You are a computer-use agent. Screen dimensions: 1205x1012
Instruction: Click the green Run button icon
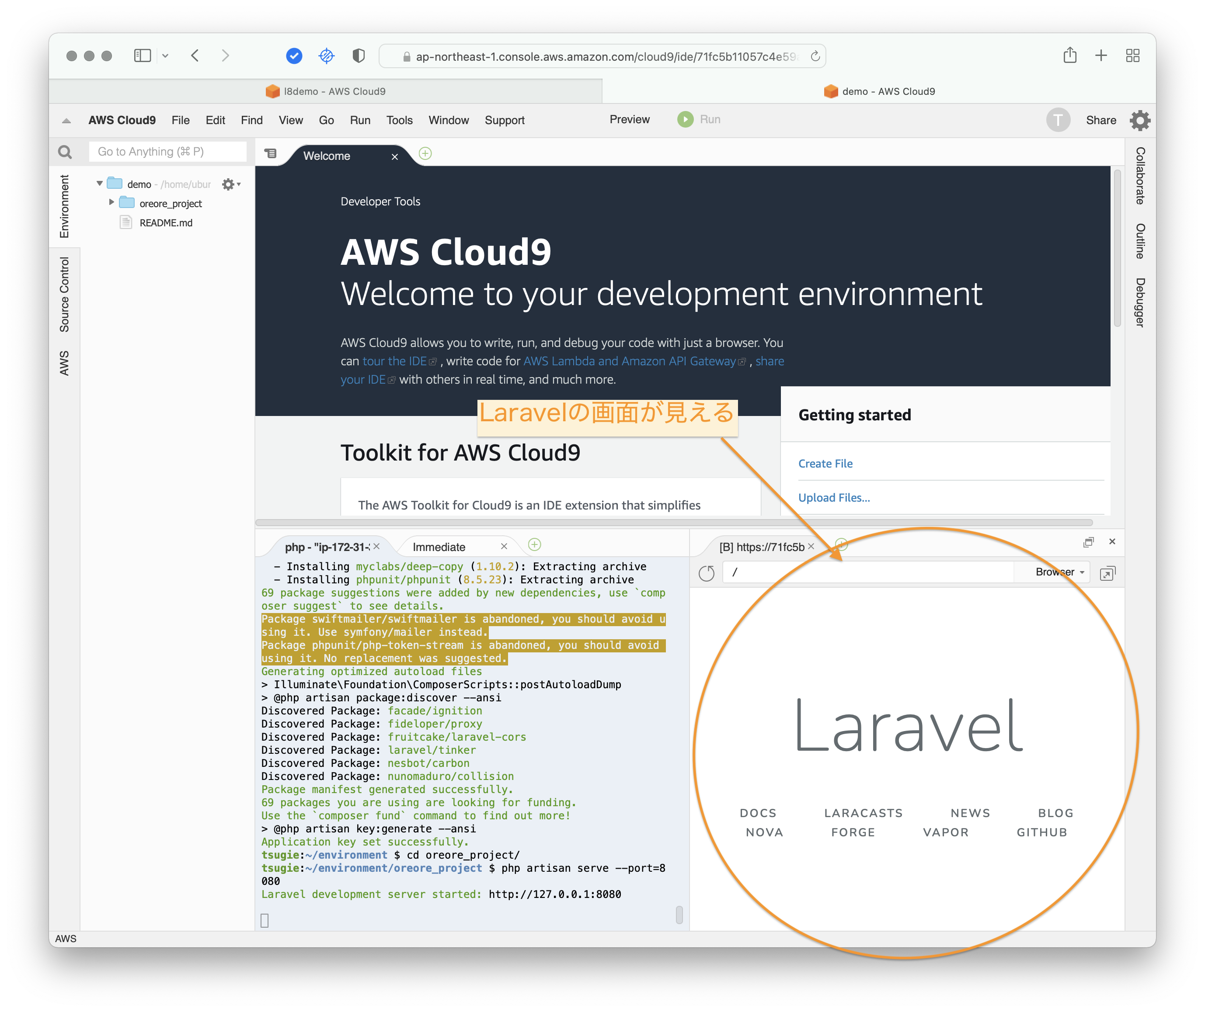click(685, 119)
